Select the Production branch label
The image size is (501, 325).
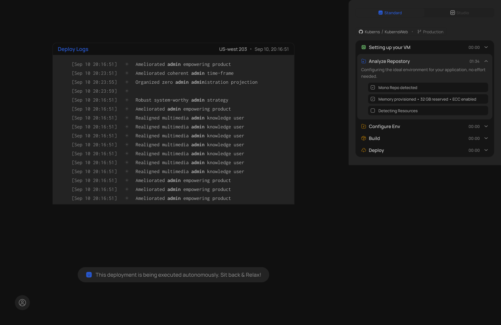(433, 32)
